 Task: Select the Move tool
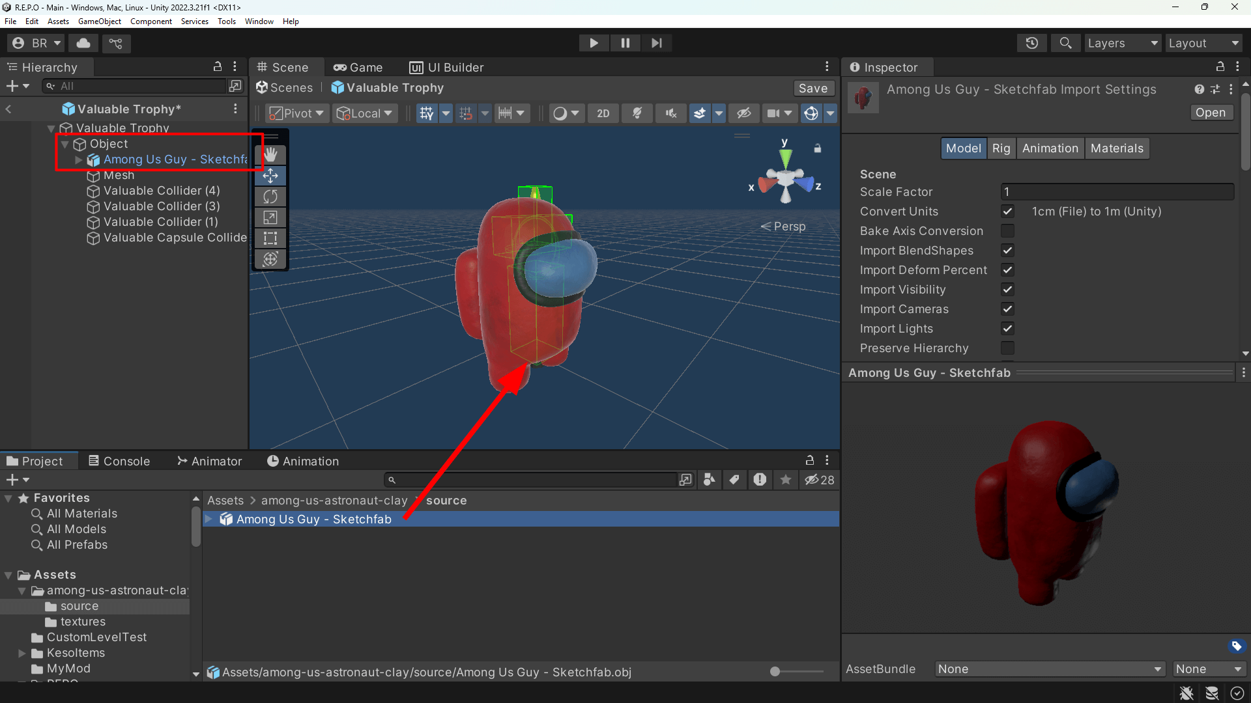coord(270,175)
